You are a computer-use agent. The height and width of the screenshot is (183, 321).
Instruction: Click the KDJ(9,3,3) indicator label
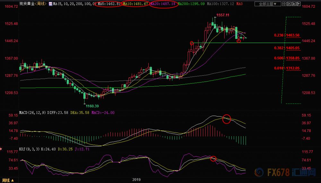coord(30,149)
